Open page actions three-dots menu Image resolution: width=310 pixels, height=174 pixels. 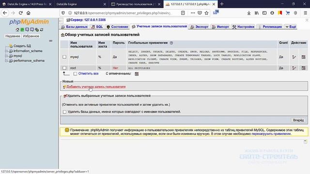(x=193, y=13)
